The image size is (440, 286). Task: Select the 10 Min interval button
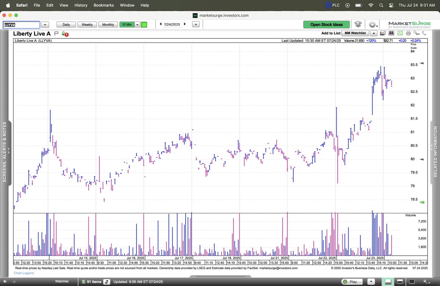pyautogui.click(x=127, y=25)
